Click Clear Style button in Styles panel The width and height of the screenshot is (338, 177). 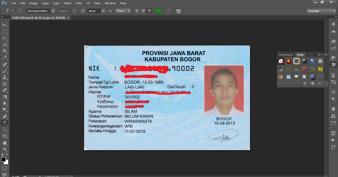[305, 83]
